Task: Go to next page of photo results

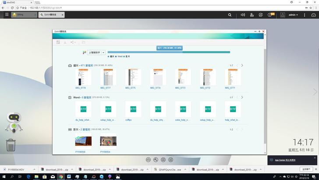Action: pos(242,65)
